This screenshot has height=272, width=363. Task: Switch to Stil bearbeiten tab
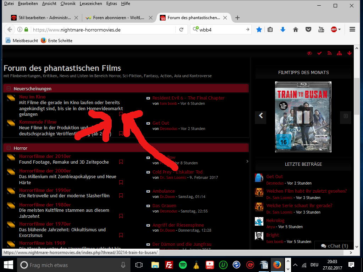(x=44, y=18)
